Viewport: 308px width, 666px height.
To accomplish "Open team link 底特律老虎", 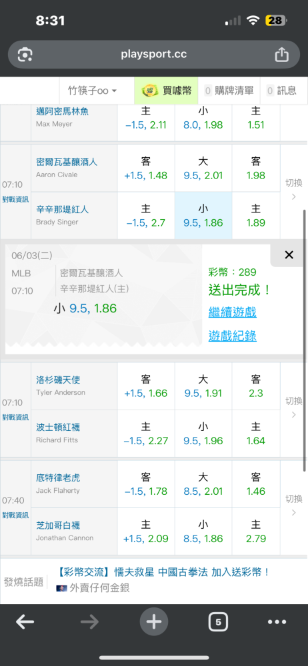I will tap(58, 478).
